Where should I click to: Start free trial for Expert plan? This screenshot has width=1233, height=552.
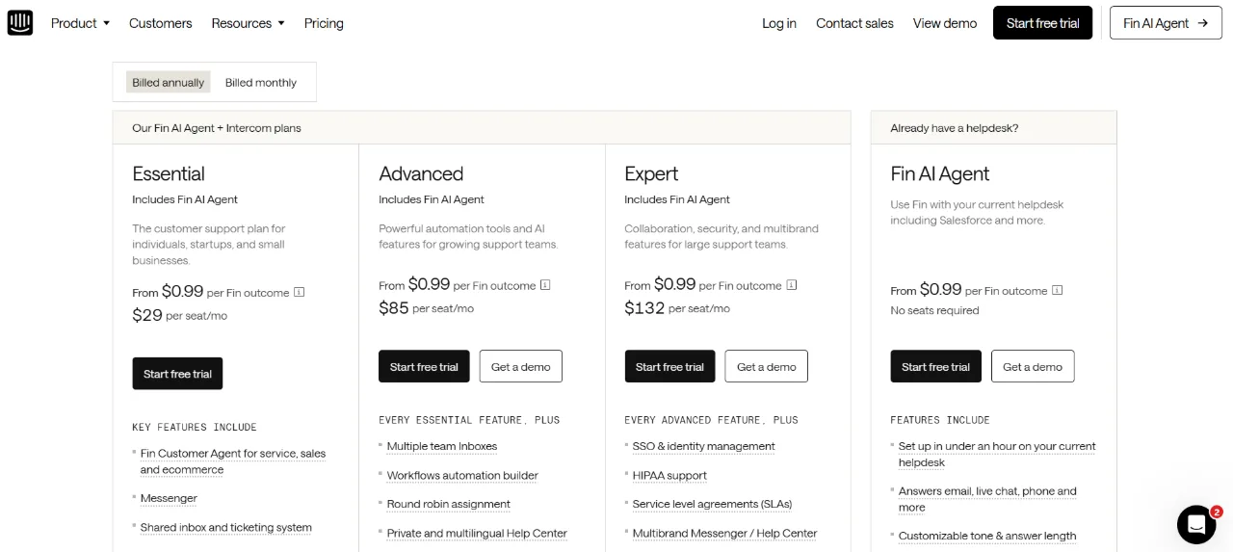(669, 366)
